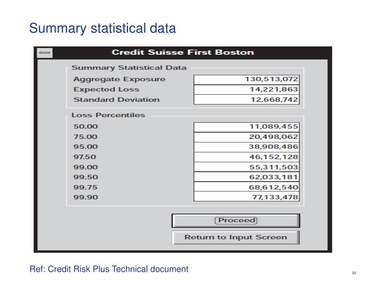Screen dimensions: 382x286
Task: Select the Standard Deviation field 12,668,742
Action: (x=247, y=99)
